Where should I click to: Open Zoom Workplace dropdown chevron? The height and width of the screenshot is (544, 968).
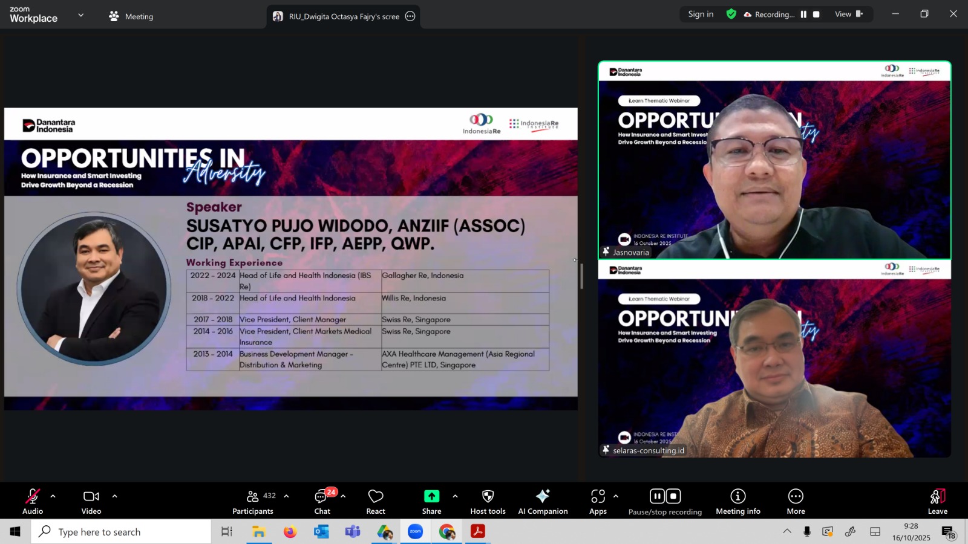81,15
